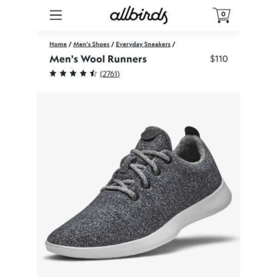Open the shopping cart

coord(222,15)
